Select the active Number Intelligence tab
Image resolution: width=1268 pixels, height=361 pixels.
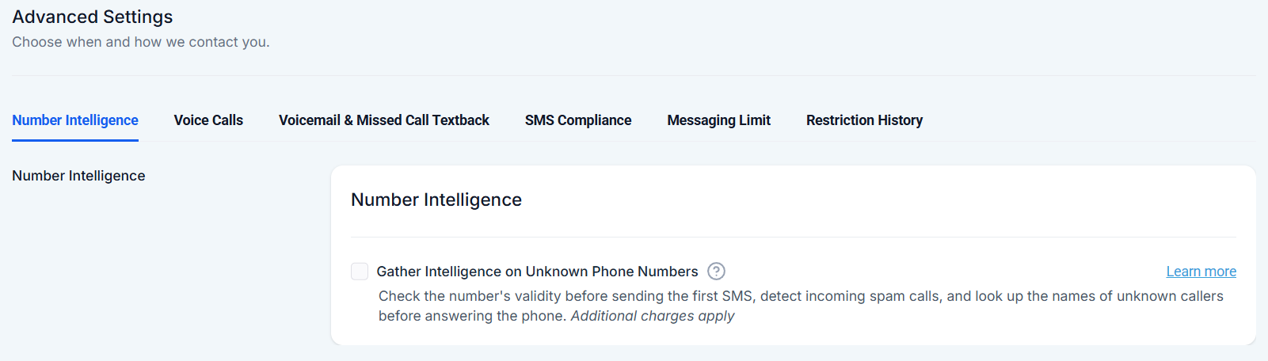coord(75,120)
